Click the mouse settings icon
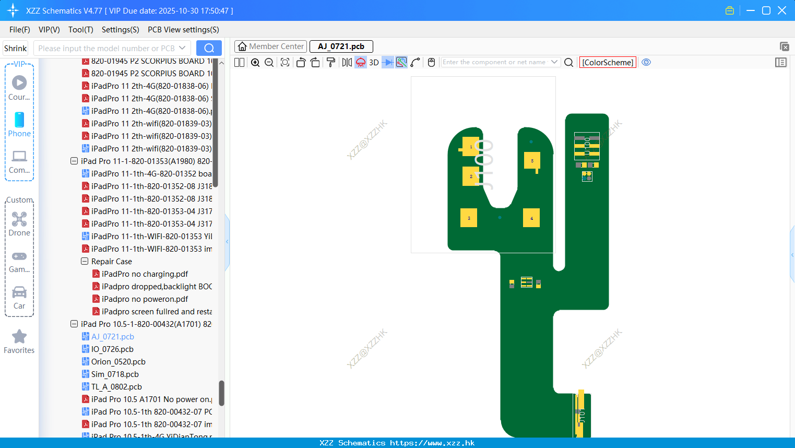795x448 pixels. coord(431,62)
